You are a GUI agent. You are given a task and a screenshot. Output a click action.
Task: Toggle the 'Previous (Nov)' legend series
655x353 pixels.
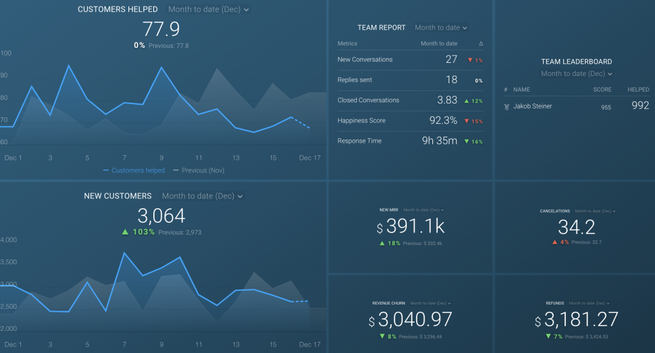tap(196, 170)
